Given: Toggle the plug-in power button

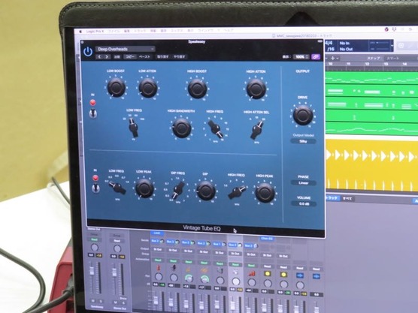Looking at the screenshot, I should (88, 52).
